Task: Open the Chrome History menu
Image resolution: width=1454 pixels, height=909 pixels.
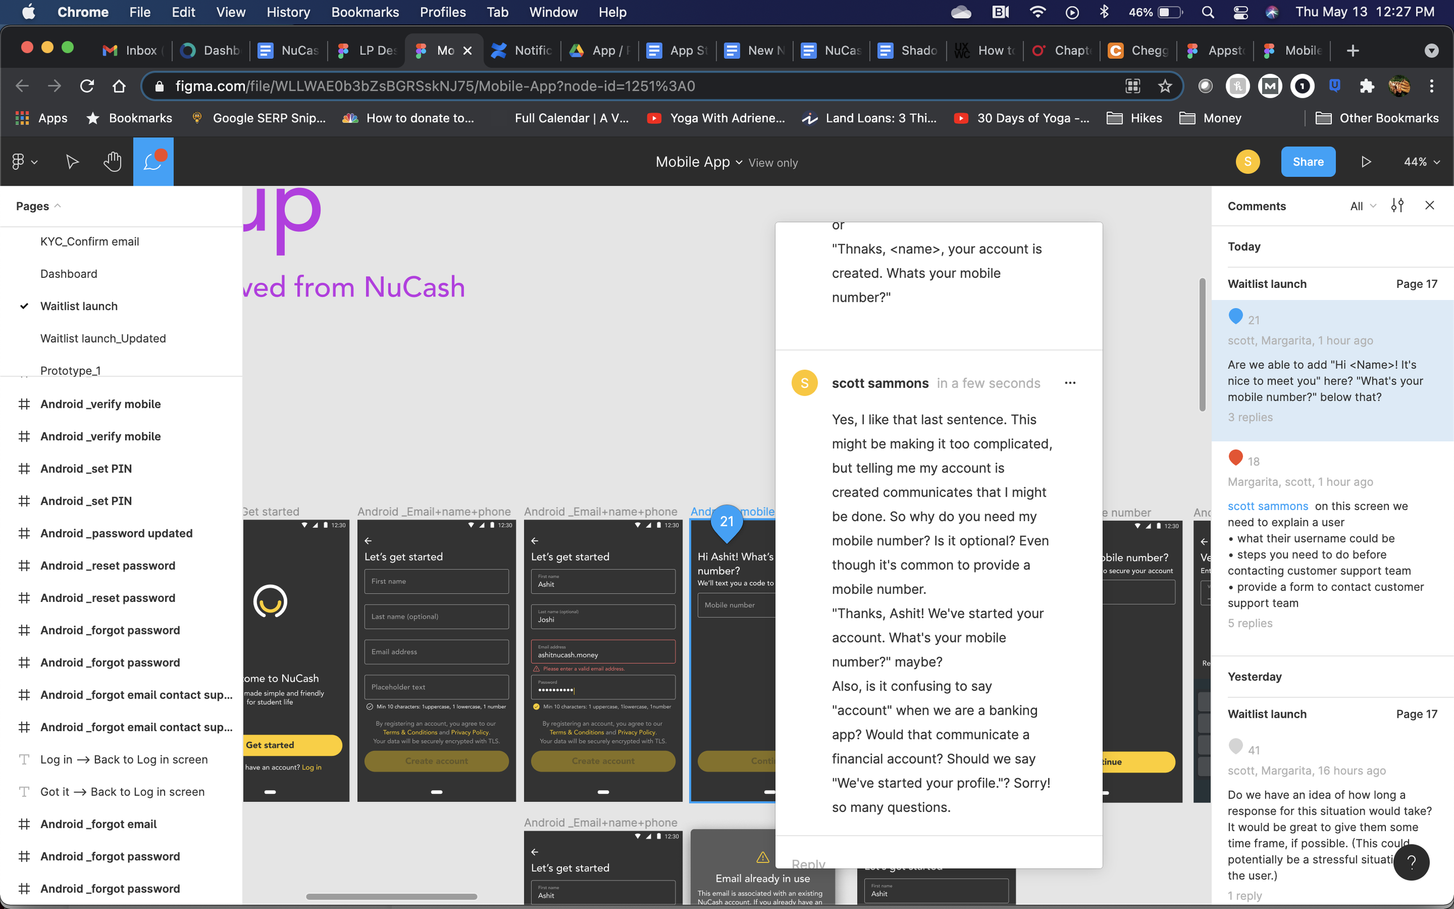Action: [288, 12]
